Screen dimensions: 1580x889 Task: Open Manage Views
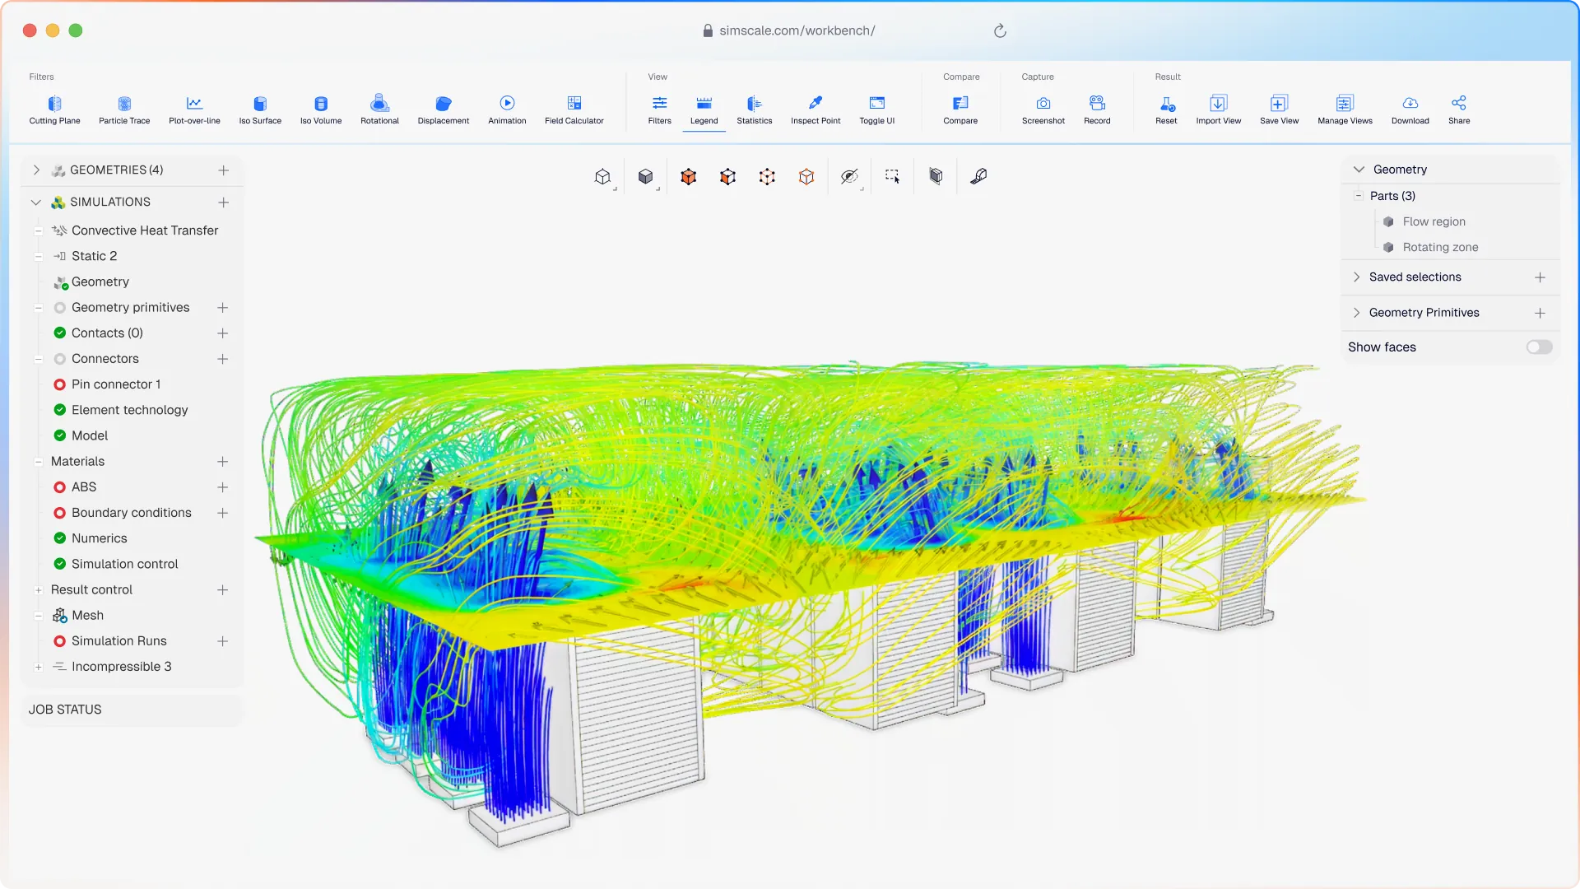pyautogui.click(x=1345, y=109)
